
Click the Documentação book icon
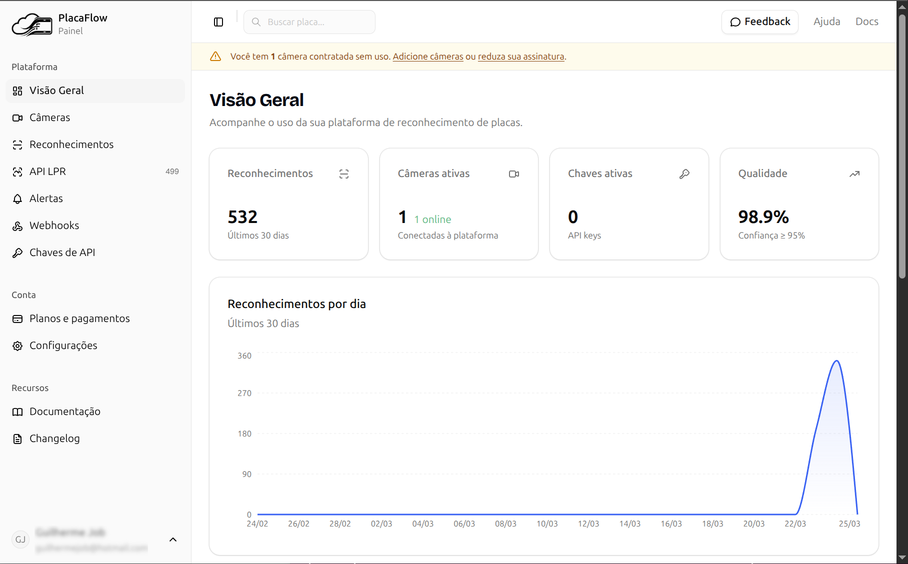tap(17, 412)
